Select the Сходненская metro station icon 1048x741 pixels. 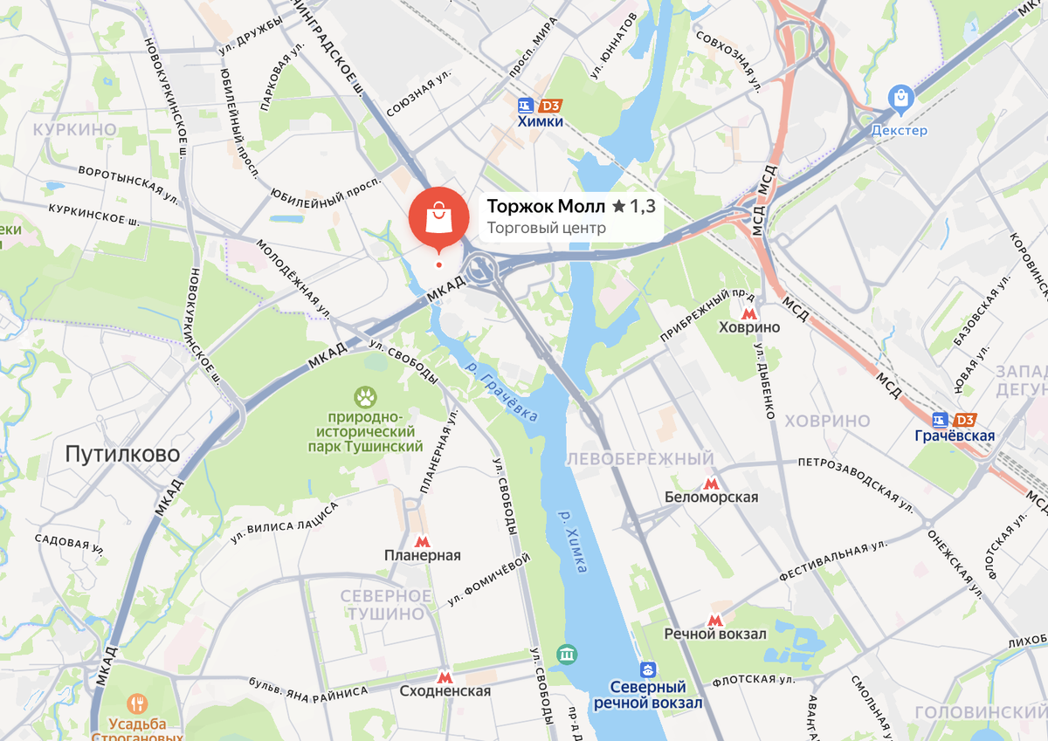[445, 676]
